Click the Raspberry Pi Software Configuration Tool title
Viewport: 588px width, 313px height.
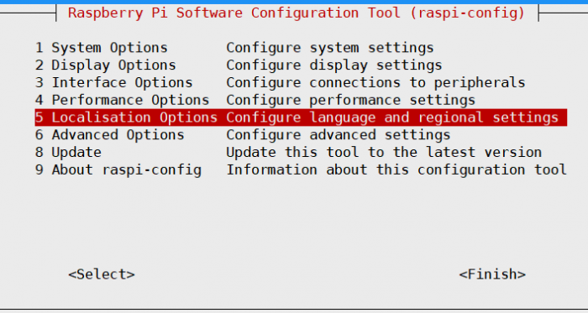297,13
